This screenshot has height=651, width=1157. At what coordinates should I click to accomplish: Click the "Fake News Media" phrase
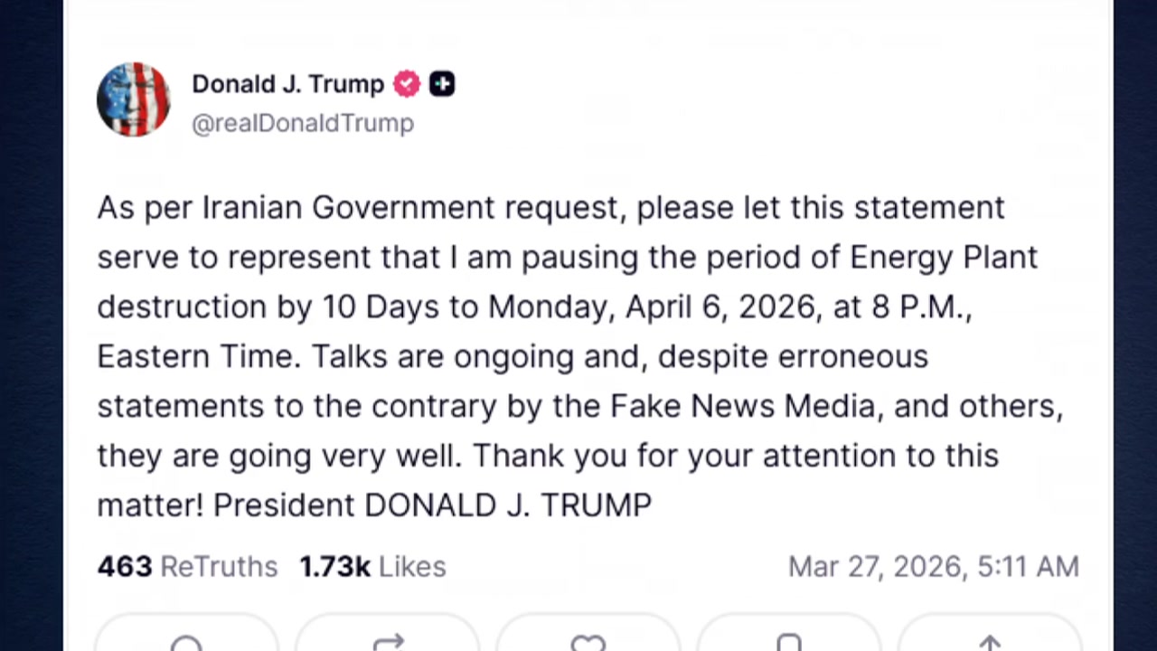click(x=743, y=406)
